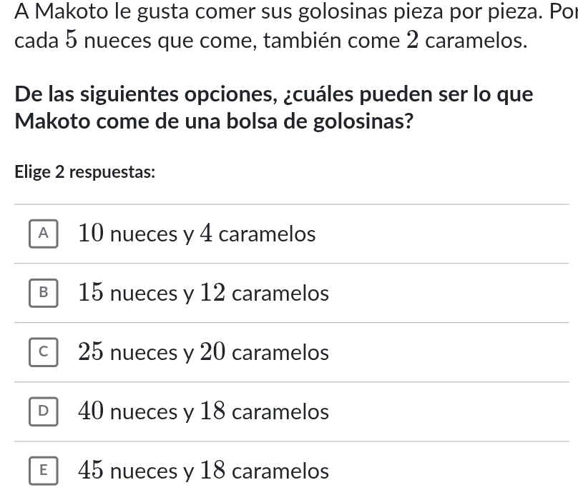
Task: Click the 'Elige 2 respuestas:' label
Action: pyautogui.click(x=85, y=172)
